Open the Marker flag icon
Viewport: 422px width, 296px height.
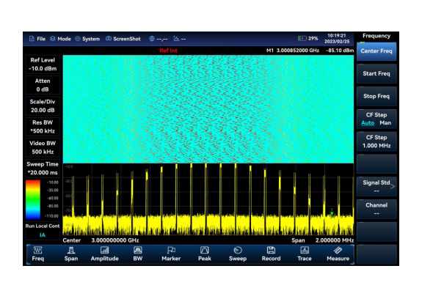pos(171,251)
